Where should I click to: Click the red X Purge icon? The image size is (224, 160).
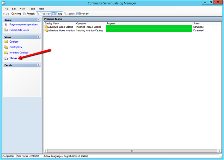6,24
